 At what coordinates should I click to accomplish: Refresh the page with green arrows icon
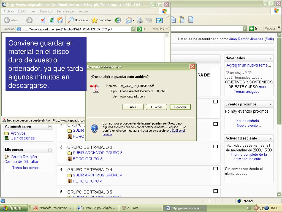[51, 20]
